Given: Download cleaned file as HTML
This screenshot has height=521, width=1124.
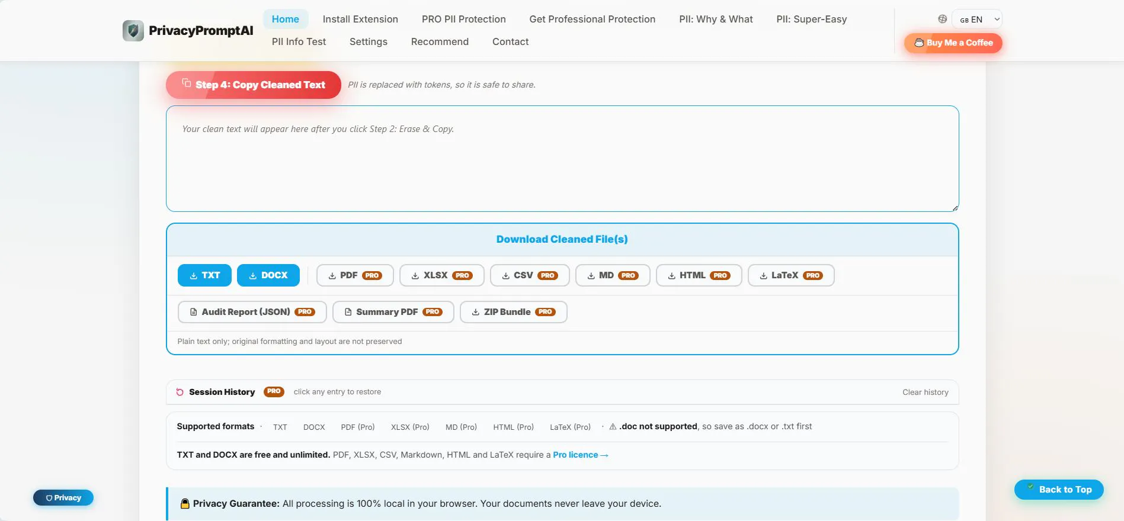Looking at the screenshot, I should tap(699, 275).
